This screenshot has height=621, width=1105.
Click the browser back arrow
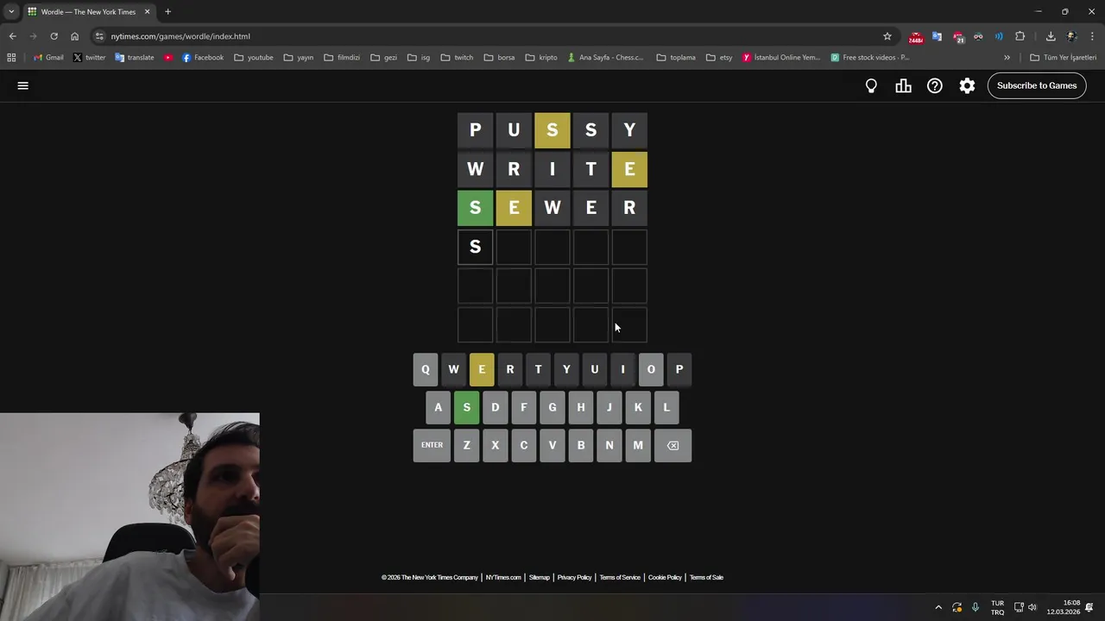point(12,36)
